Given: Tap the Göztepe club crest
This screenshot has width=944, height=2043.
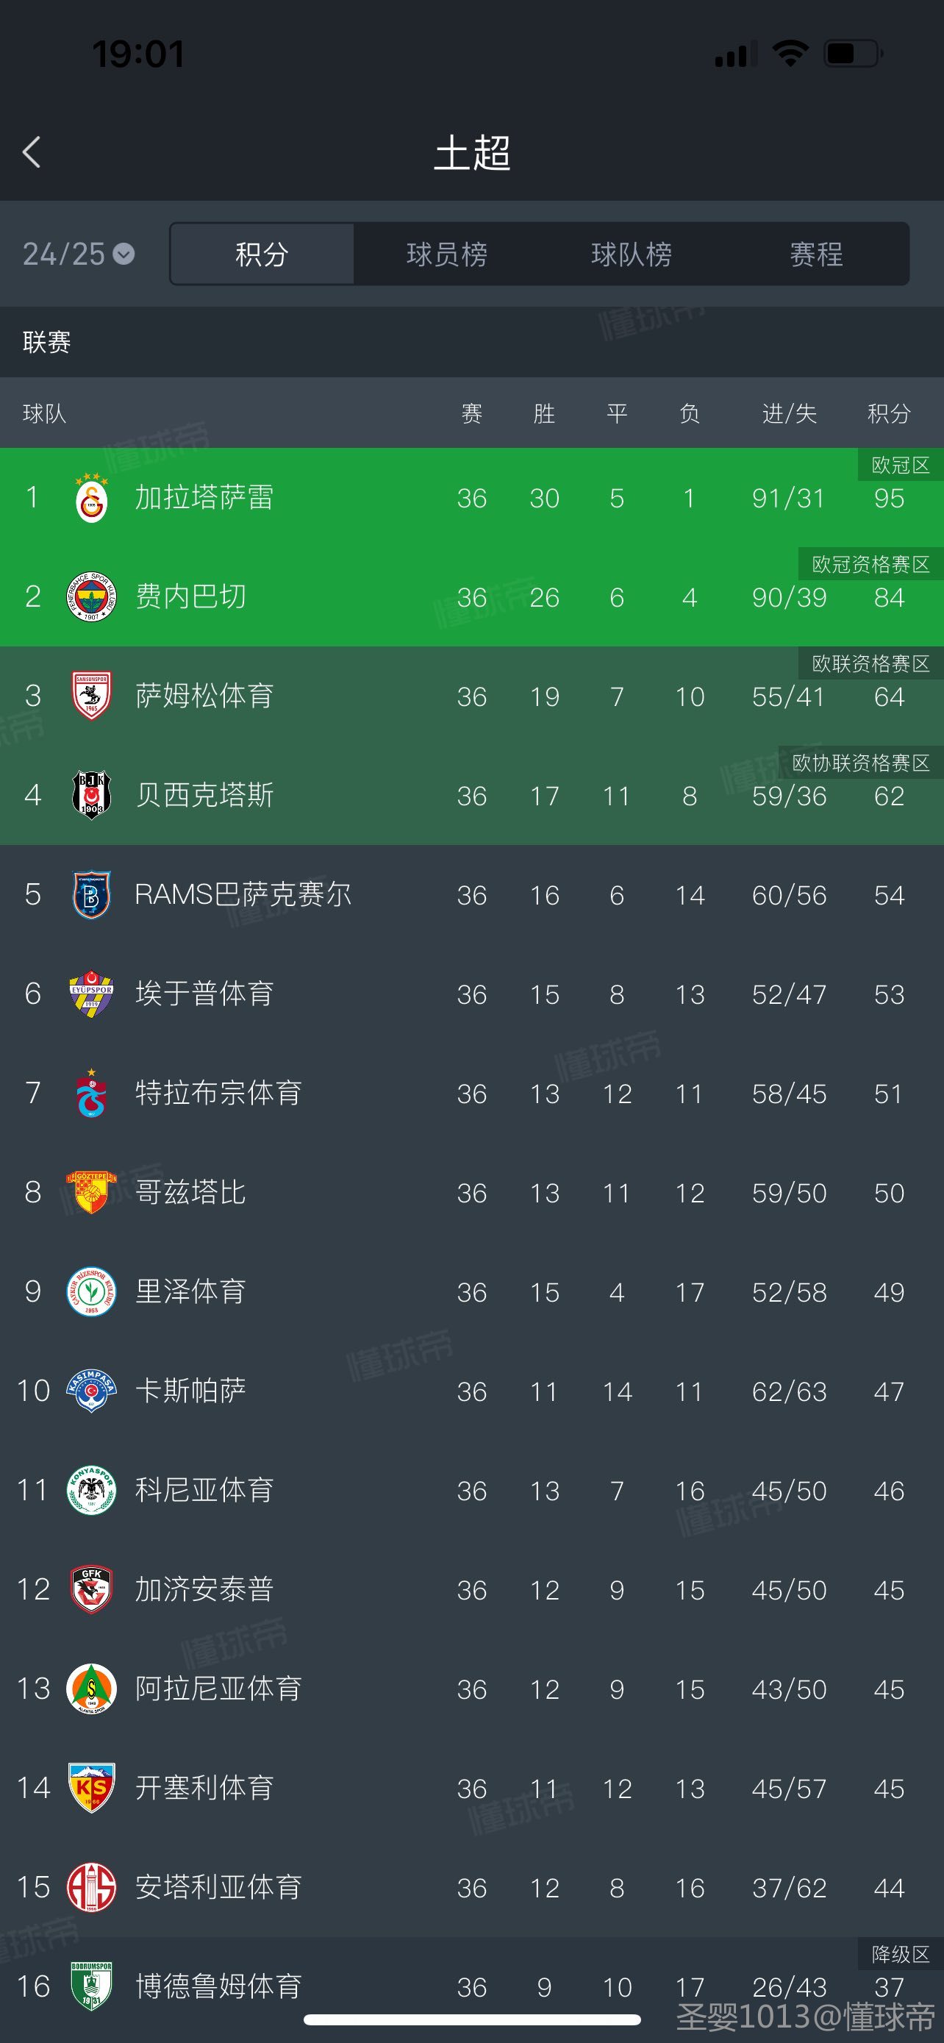Looking at the screenshot, I should click(x=91, y=1193).
